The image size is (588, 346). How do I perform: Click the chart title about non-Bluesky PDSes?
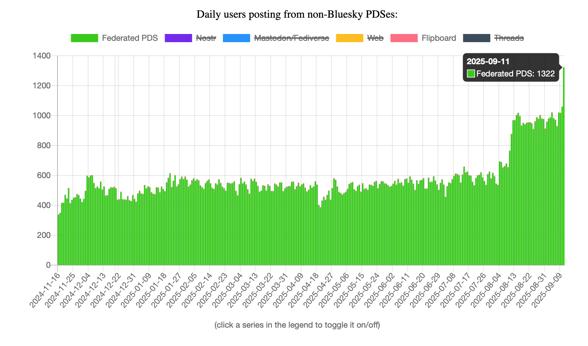tap(297, 14)
